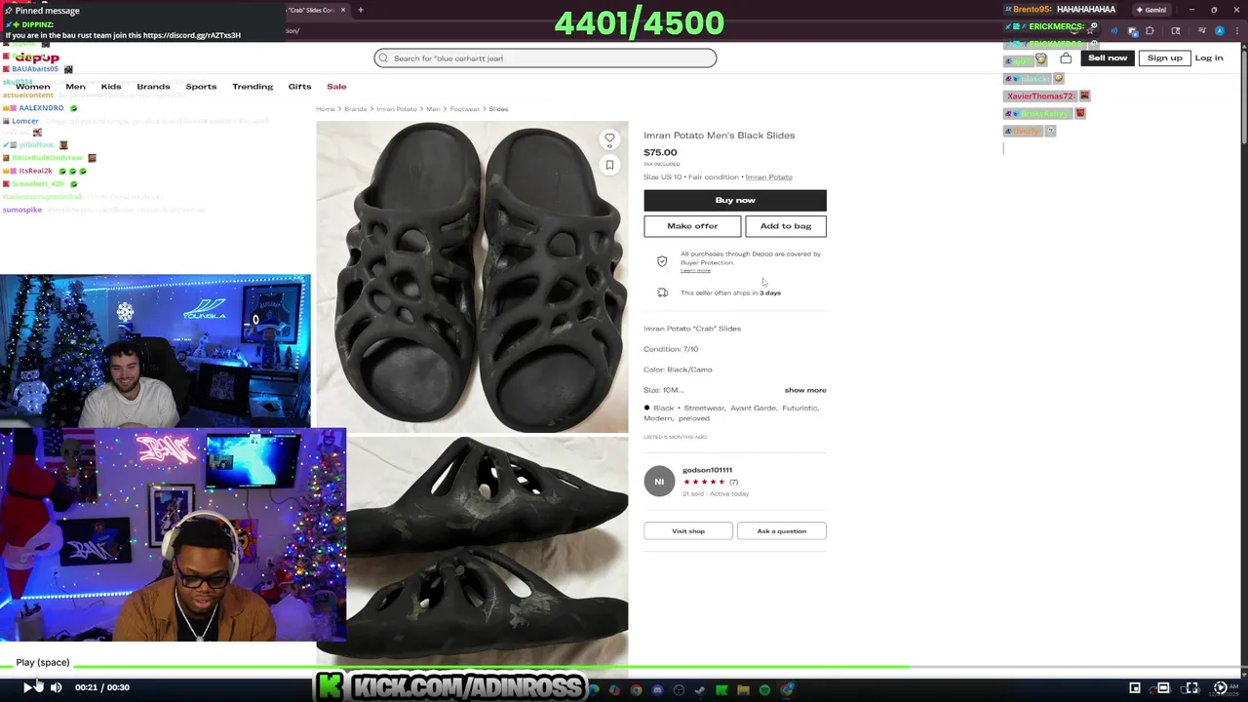
Task: Click the search magnifier icon
Action: coord(383,58)
